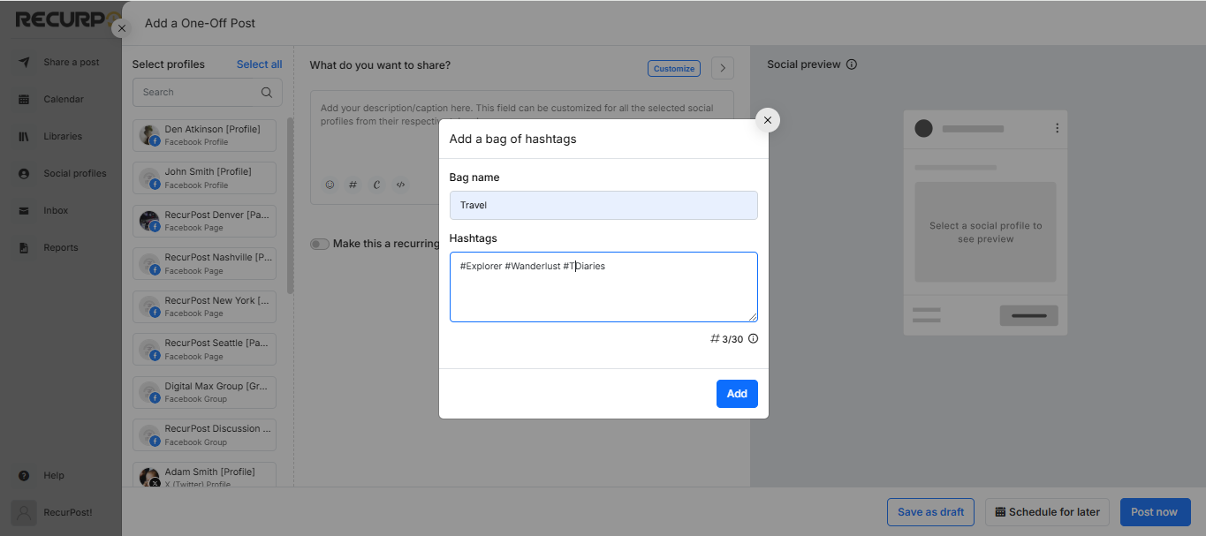Select the Adam Smith X (Twitter) profile

(x=204, y=475)
